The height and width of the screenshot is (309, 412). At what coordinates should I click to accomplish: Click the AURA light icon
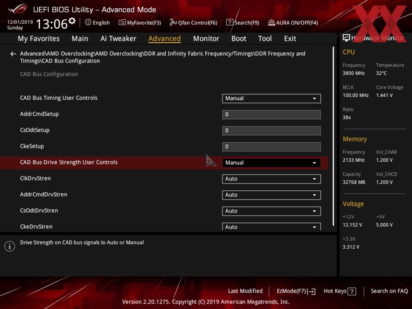[x=271, y=22]
